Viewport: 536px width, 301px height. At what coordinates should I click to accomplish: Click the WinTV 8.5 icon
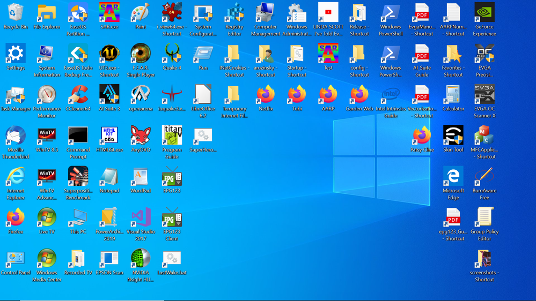(x=47, y=135)
